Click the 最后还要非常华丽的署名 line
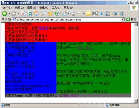This screenshot has height=108, width=139. pos(83,83)
